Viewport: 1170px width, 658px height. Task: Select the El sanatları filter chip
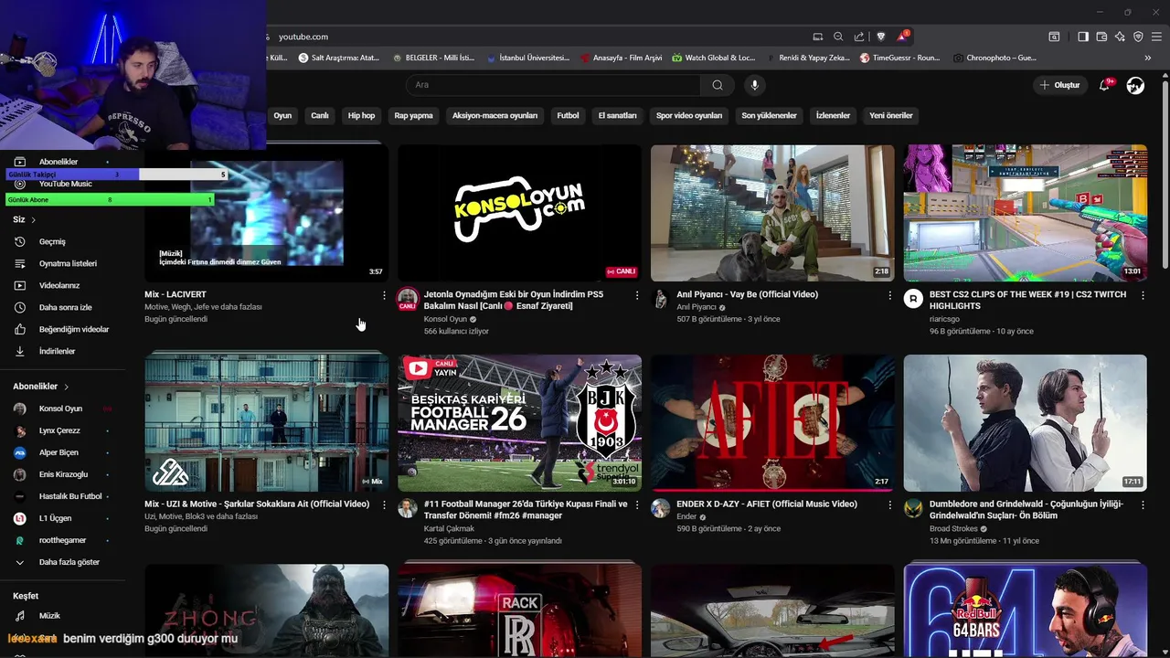pyautogui.click(x=617, y=116)
